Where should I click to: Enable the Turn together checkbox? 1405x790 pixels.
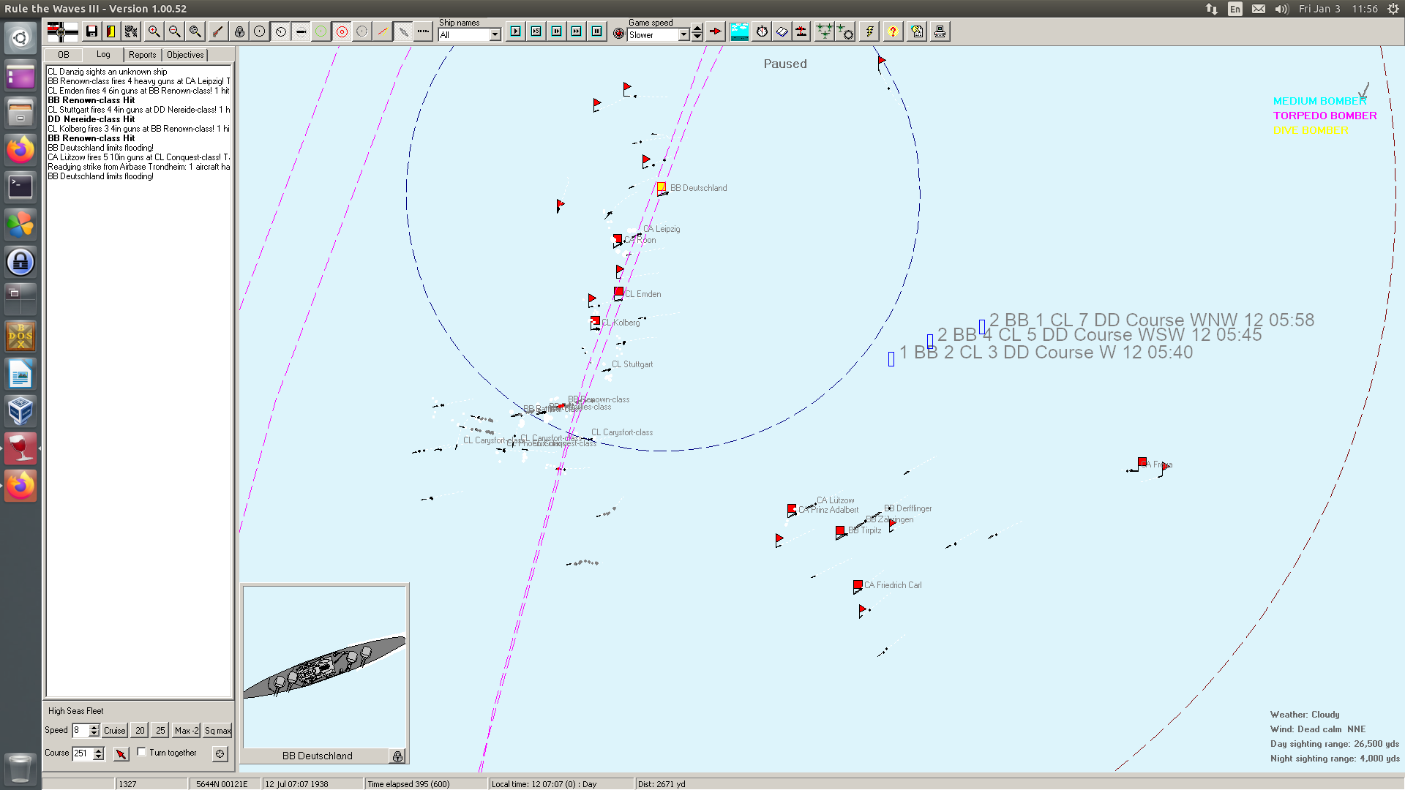(142, 752)
